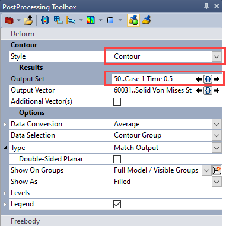
Task: Expand the Freebody section header
Action: (x=112, y=221)
